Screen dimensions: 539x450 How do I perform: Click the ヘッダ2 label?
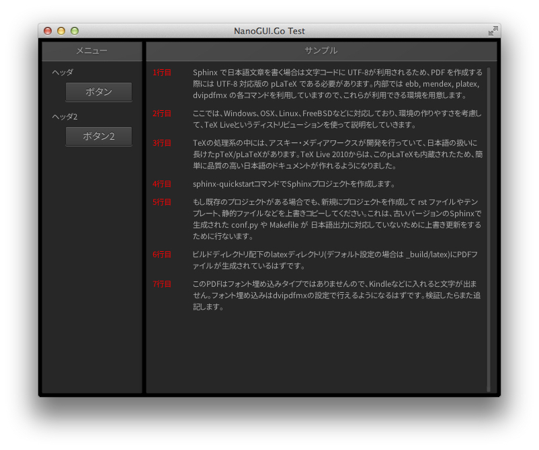point(65,117)
